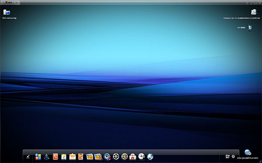
Task: Open the arrow with colored dots icon
Action: [x=46, y=156]
